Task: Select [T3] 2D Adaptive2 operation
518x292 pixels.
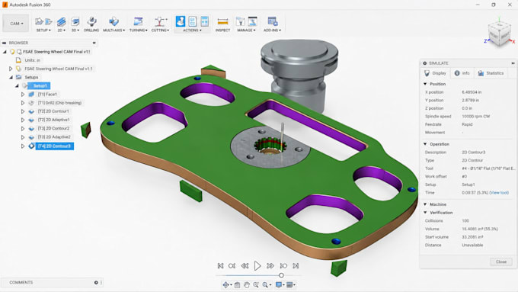Action: click(54, 137)
